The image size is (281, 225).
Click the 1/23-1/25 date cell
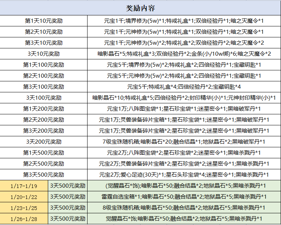tap(24, 207)
